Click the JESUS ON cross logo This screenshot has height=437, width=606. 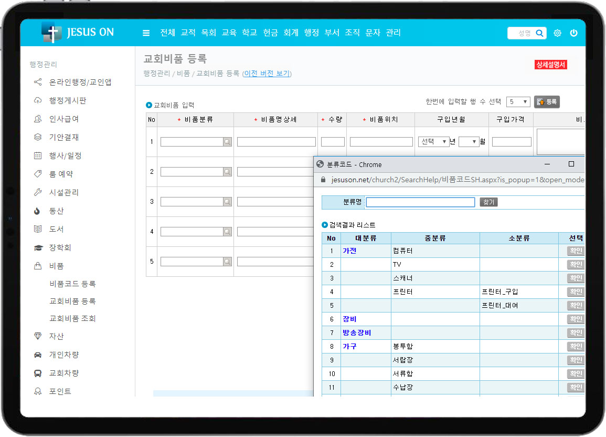pyautogui.click(x=51, y=33)
